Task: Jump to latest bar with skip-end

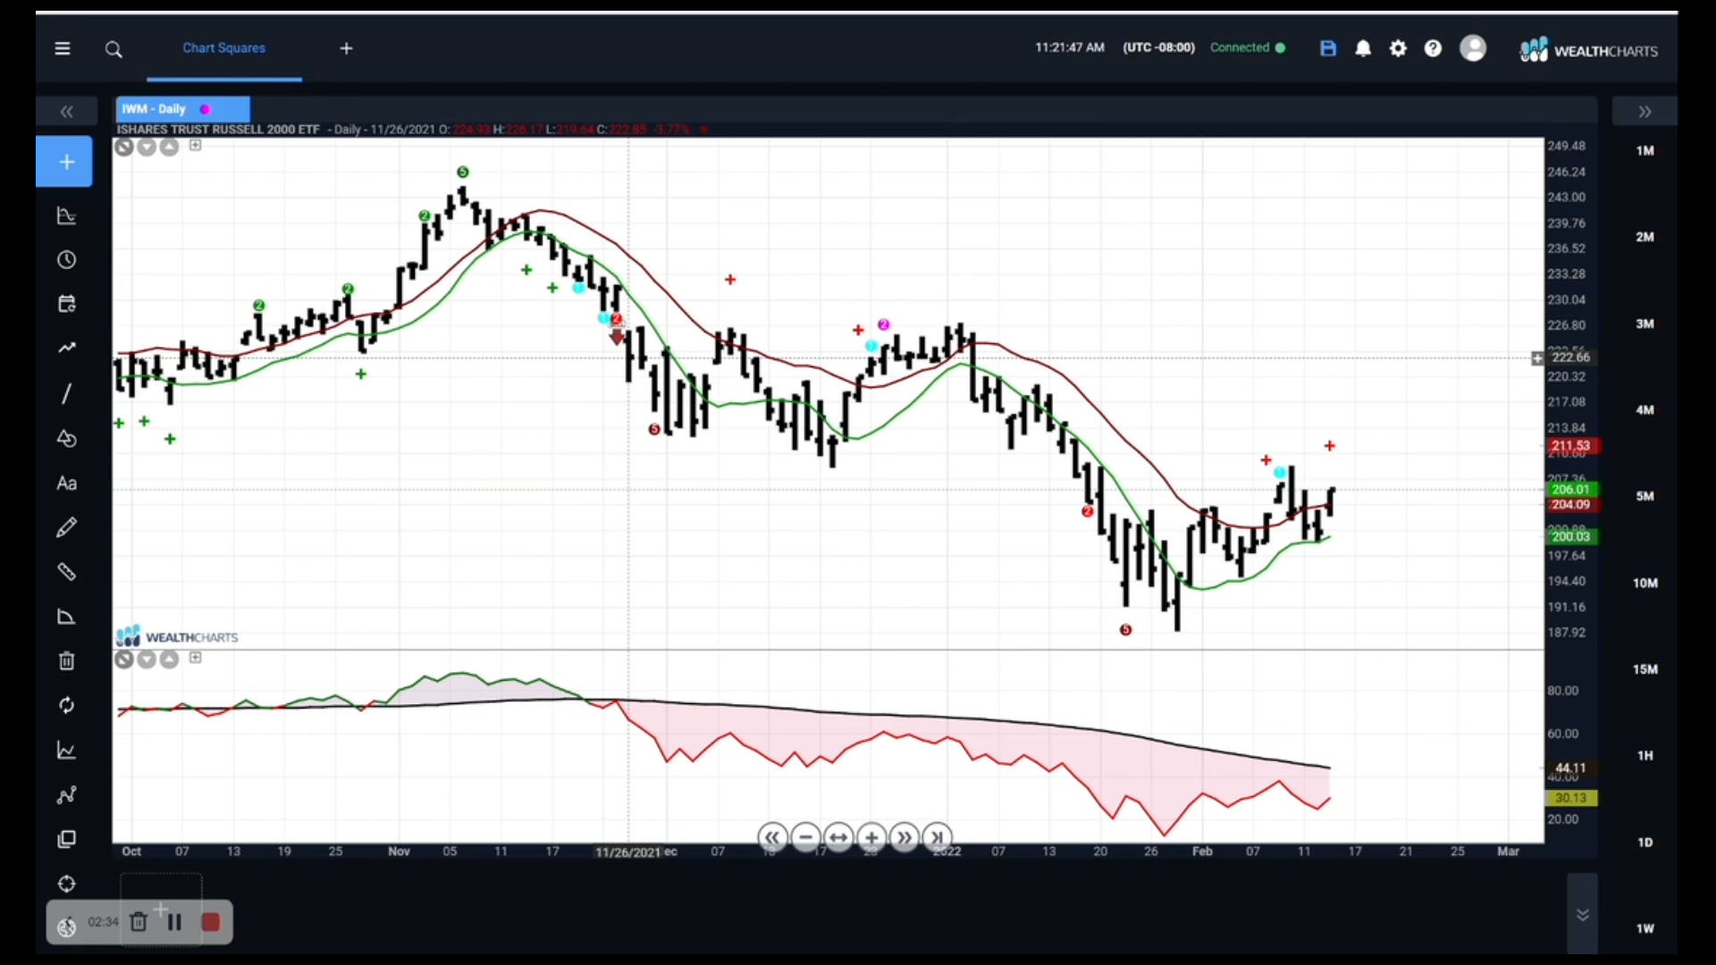Action: pos(937,838)
